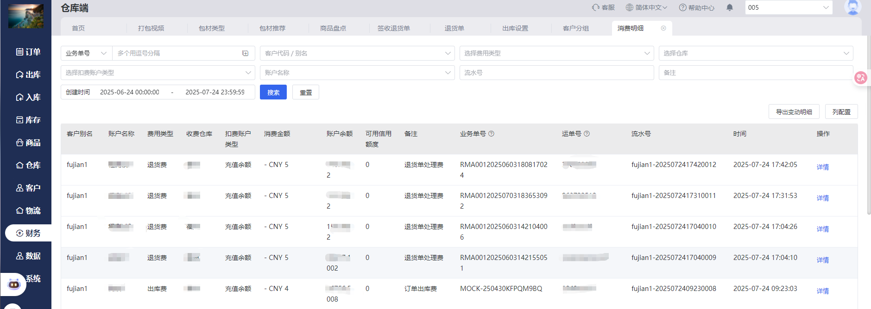Click the notification bell icon
This screenshot has width=871, height=309.
pyautogui.click(x=730, y=7)
